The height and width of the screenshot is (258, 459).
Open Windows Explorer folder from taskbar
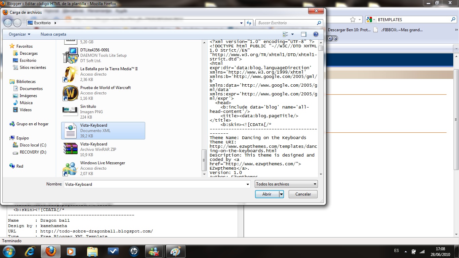click(x=92, y=251)
